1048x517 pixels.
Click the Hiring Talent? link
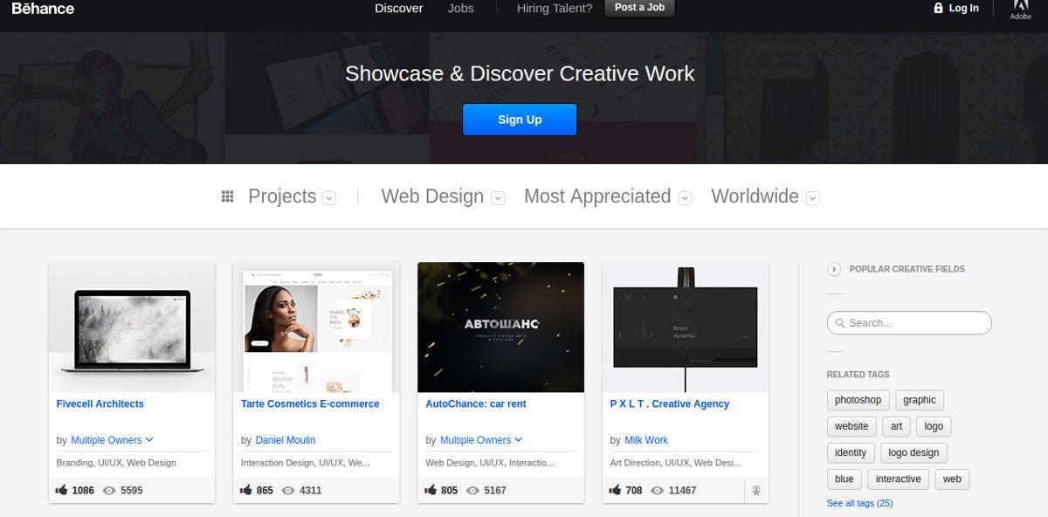pyautogui.click(x=555, y=8)
